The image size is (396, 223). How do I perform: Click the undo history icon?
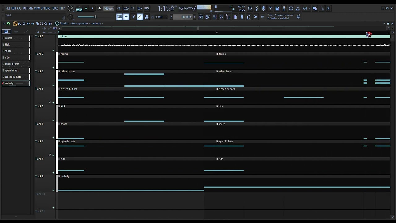click(x=250, y=8)
